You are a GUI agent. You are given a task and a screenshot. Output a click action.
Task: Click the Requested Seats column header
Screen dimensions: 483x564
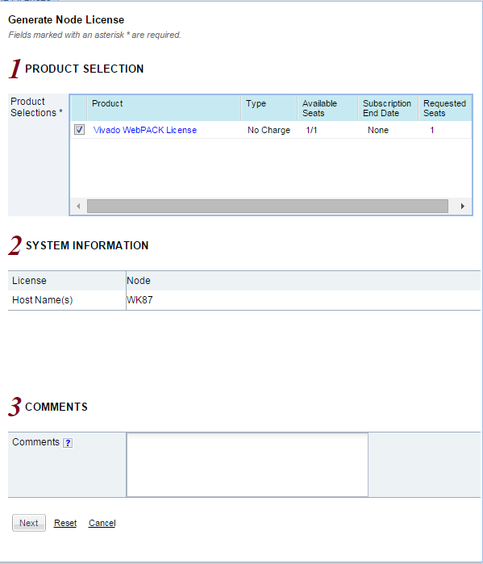(445, 108)
